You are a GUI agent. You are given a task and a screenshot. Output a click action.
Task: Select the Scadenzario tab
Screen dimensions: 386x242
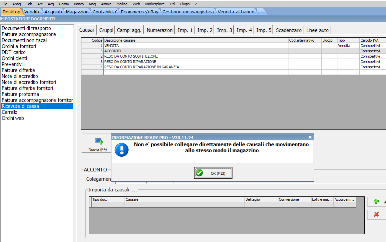pos(288,30)
